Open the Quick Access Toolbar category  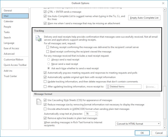coord(15,65)
